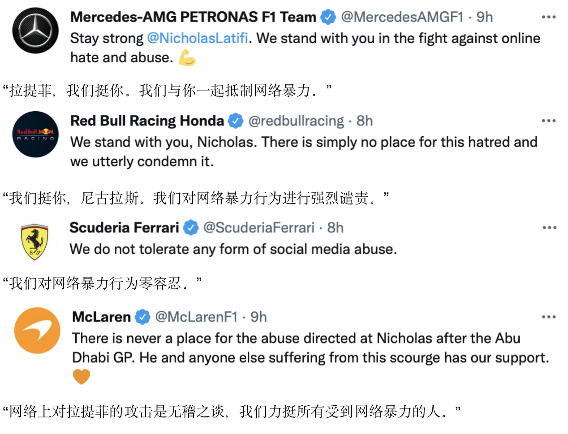Open the Mercedes-AMG PETRONAS F1 Team profile name
The image size is (568, 434).
pyautogui.click(x=193, y=17)
